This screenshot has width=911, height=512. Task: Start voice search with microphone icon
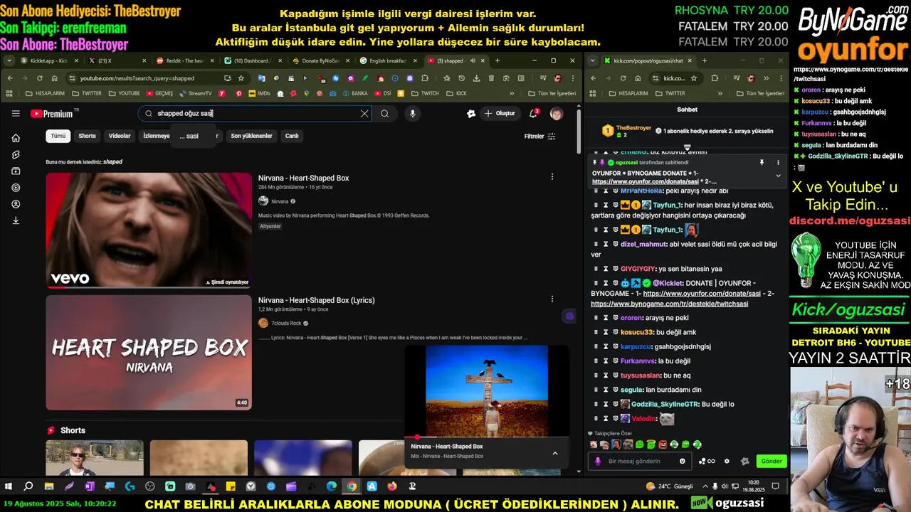coord(413,114)
